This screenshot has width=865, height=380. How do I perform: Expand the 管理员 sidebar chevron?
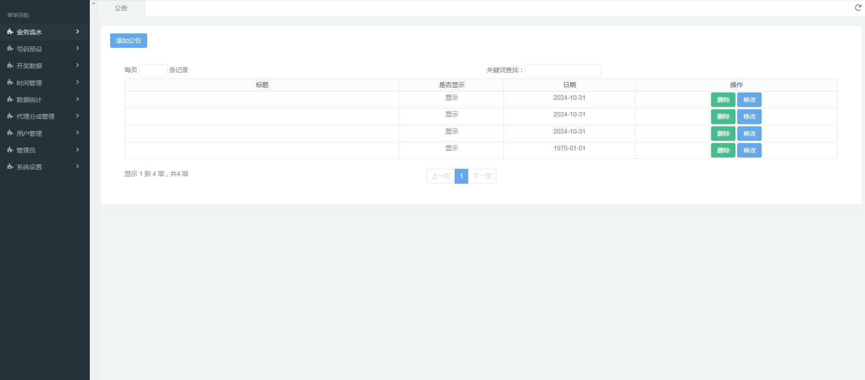(x=78, y=150)
